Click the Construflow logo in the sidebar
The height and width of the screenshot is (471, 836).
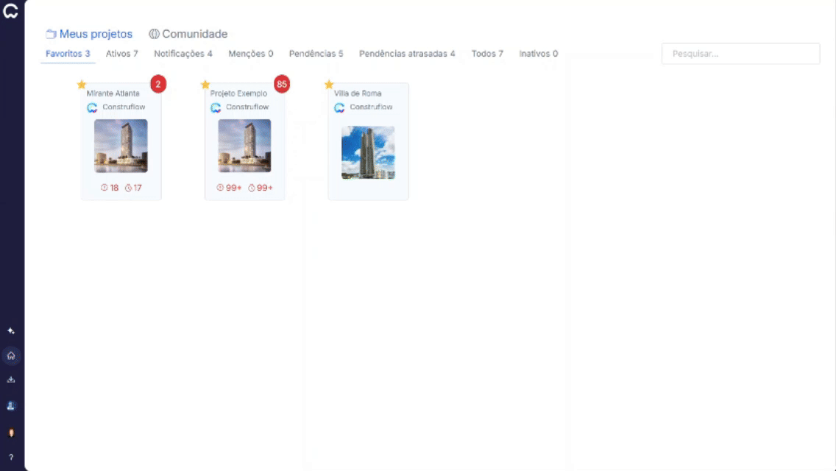click(x=10, y=10)
